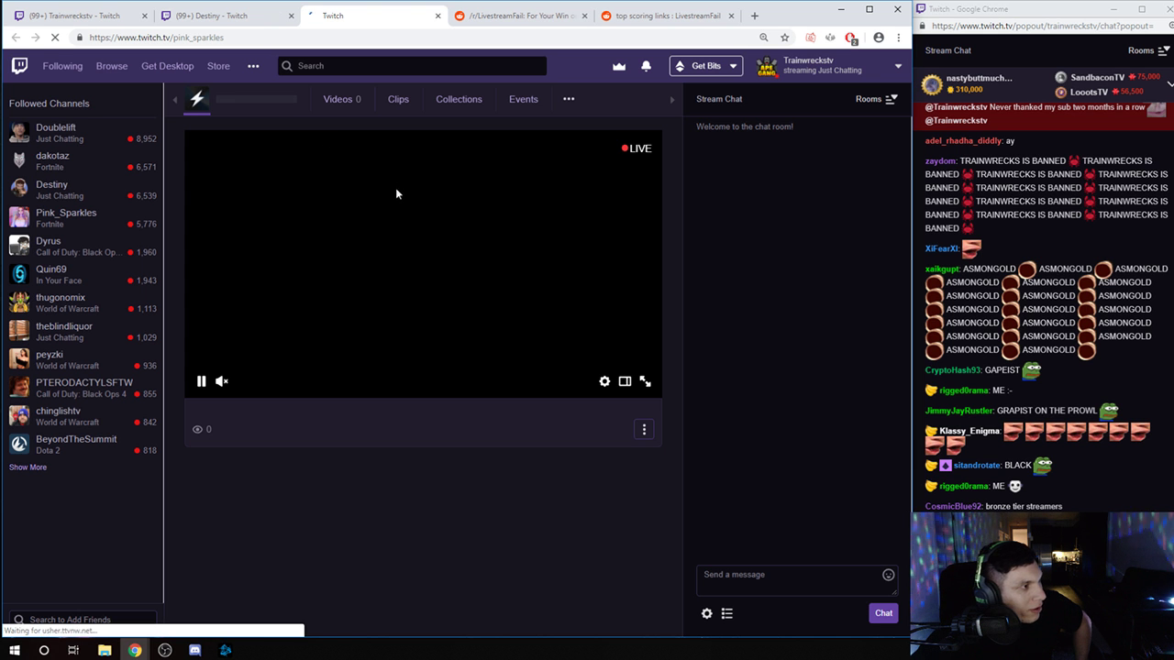This screenshot has width=1174, height=660.
Task: Enter fullscreen in the video player
Action: 646,381
